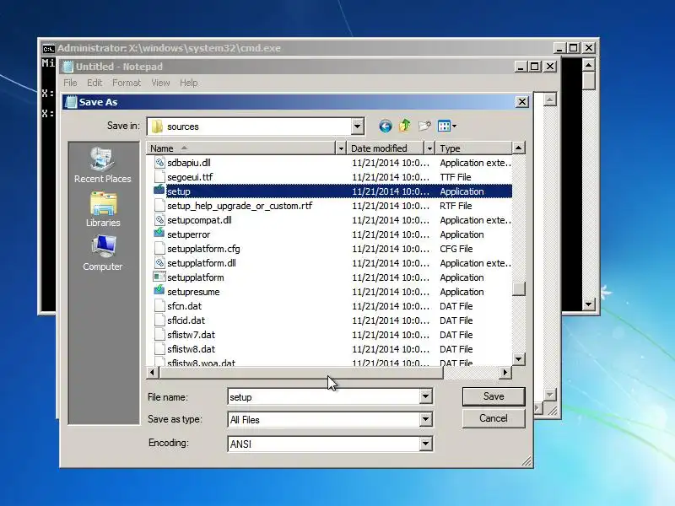675x506 pixels.
Task: Select the sflcid.dat filename
Action: [x=186, y=320]
